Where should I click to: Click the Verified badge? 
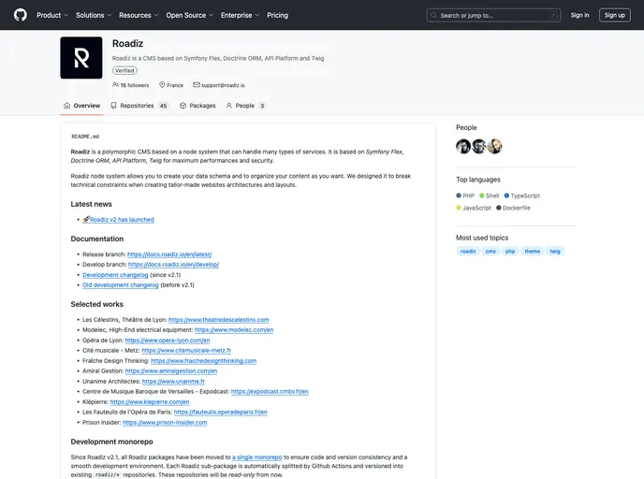click(124, 70)
